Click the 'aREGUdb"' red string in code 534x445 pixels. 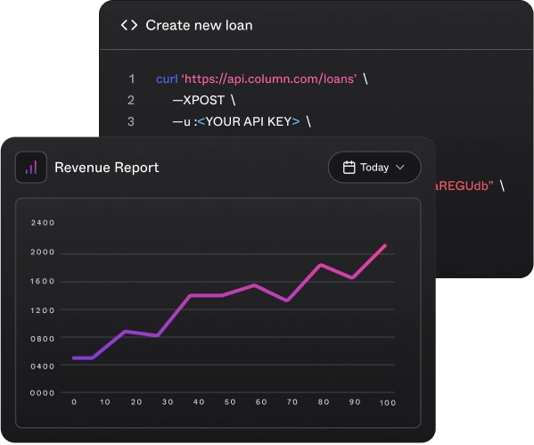tap(464, 186)
